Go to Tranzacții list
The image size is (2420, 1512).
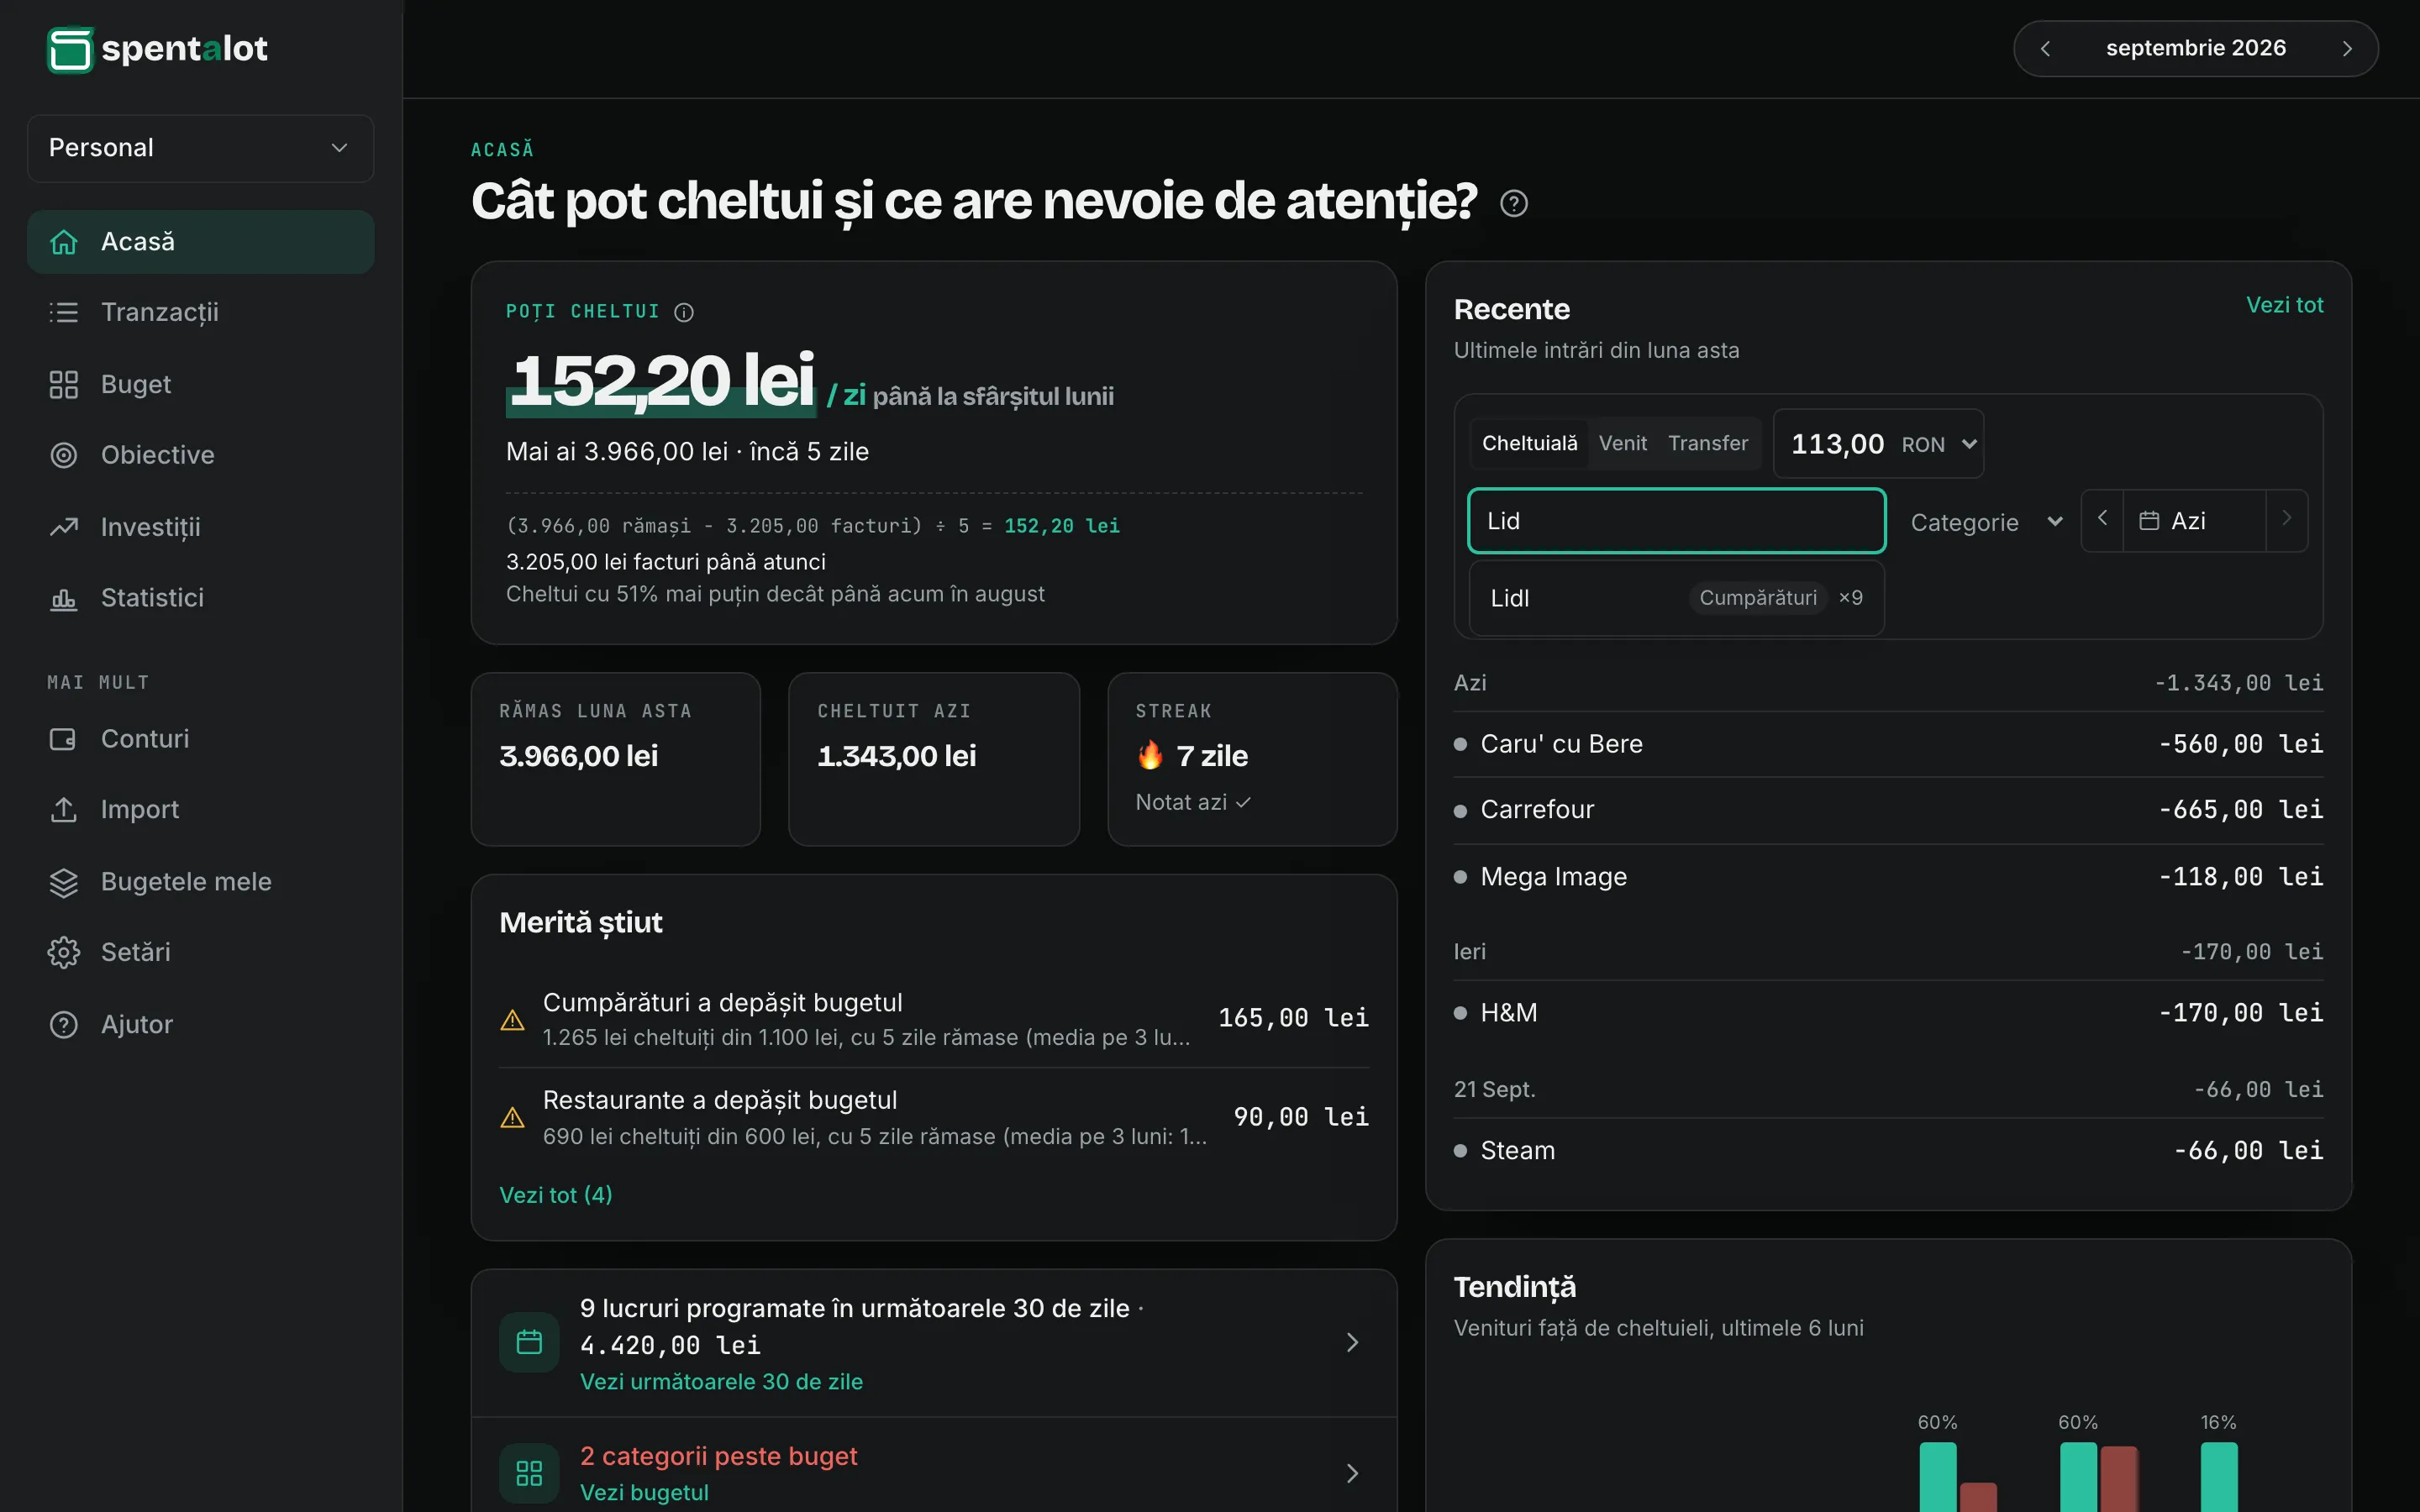(x=200, y=313)
